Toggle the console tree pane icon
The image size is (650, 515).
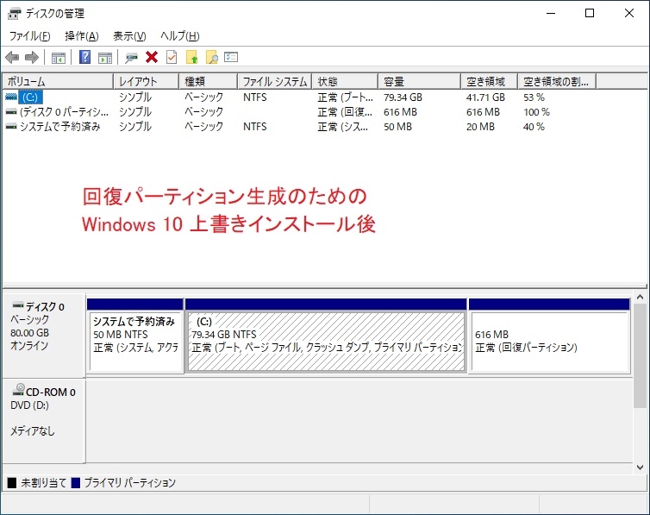(x=59, y=58)
